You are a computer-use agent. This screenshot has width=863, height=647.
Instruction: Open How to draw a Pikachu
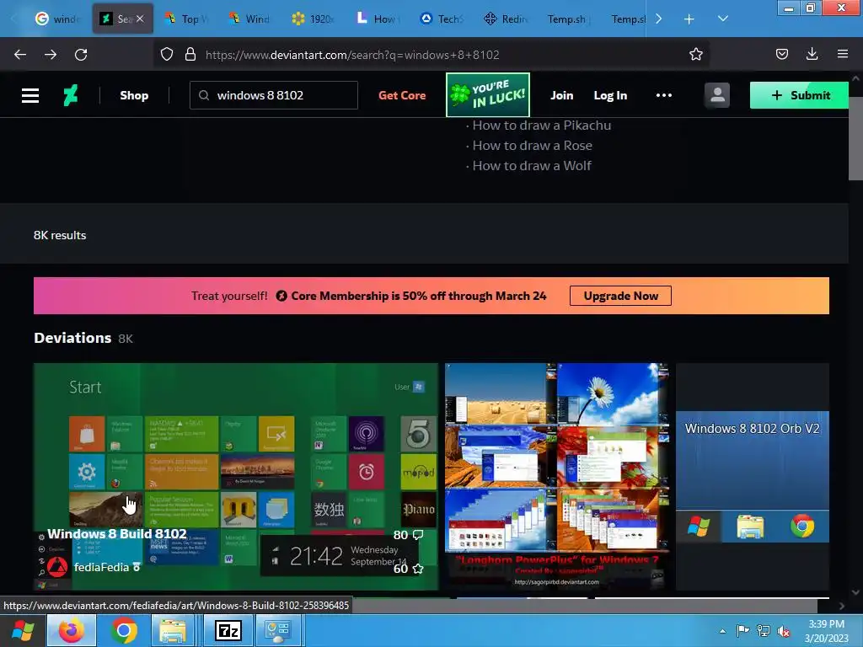pyautogui.click(x=542, y=126)
